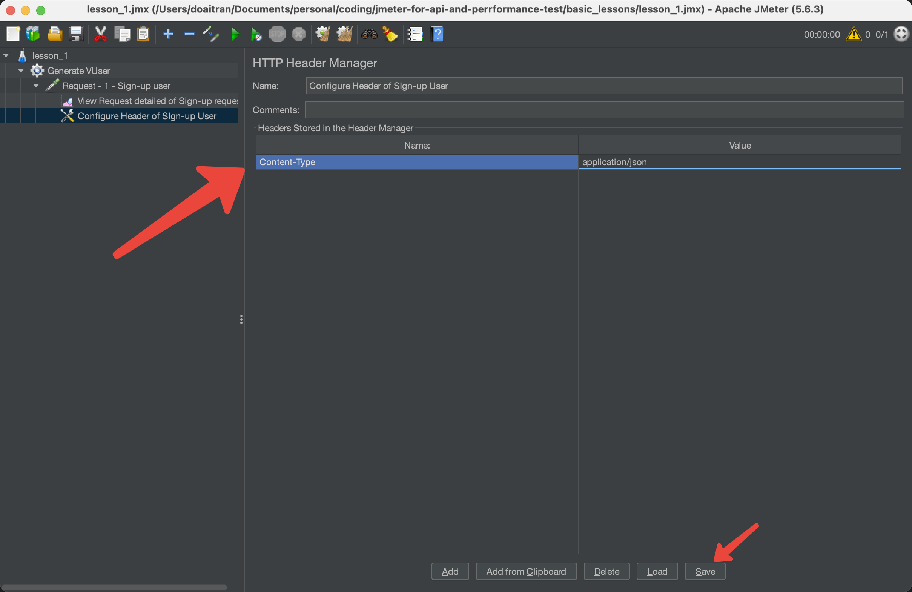Click the Load button

coord(657,571)
